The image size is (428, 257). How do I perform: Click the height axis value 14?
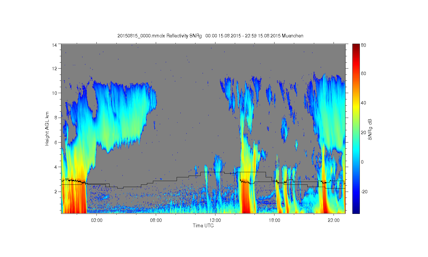pyautogui.click(x=54, y=45)
